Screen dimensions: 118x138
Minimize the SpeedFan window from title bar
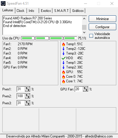coord(86,3)
